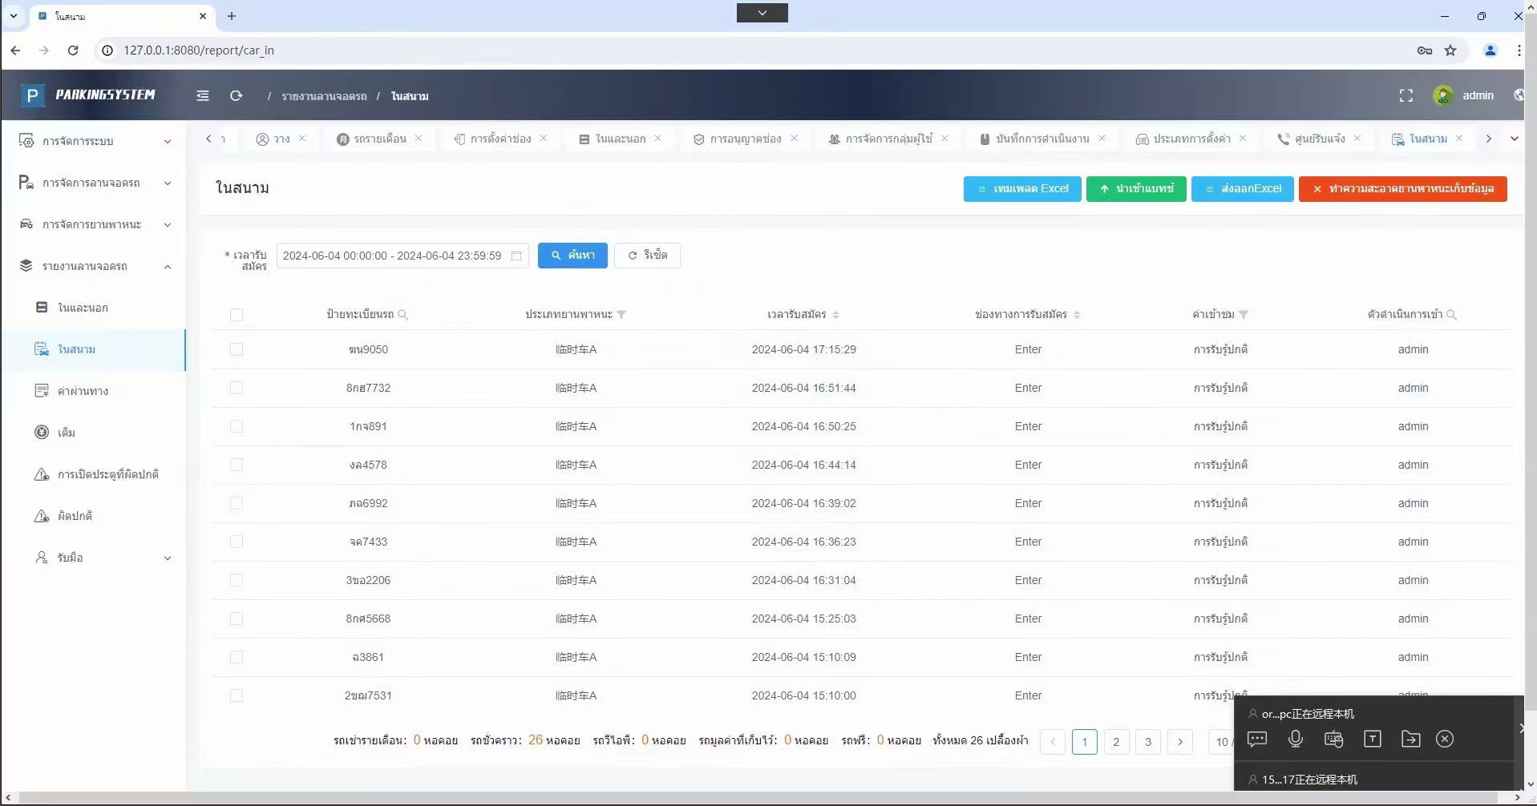
Task: Collapse the รายงานลานจอดรถ sidebar section
Action: 94,266
